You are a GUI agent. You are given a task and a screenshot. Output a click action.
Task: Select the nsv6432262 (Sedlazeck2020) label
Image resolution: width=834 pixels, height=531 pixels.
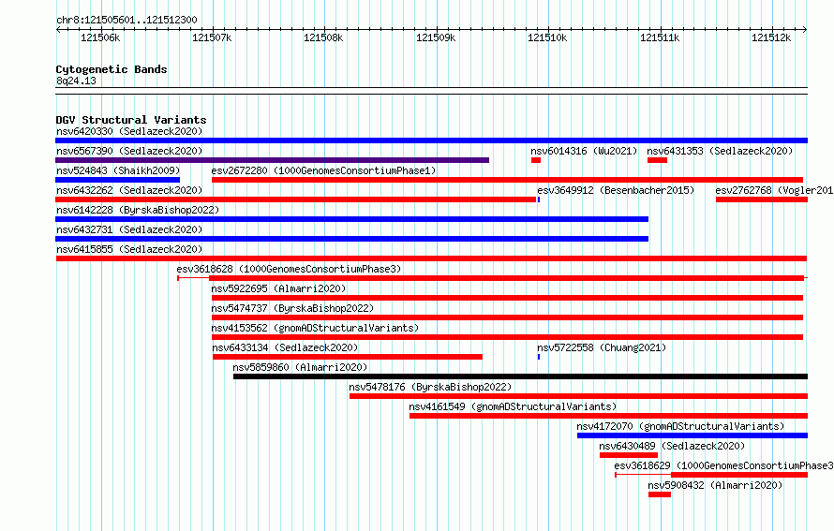pyautogui.click(x=129, y=190)
